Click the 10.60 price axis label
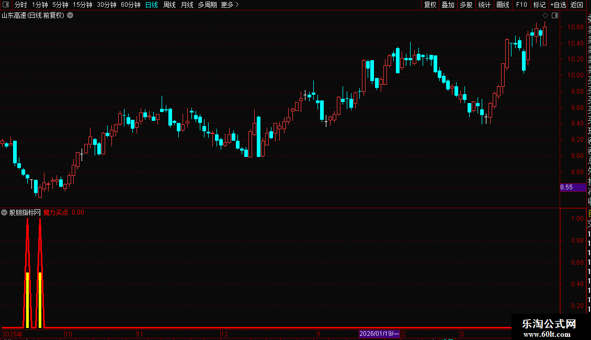This screenshot has height=340, width=591. (575, 27)
